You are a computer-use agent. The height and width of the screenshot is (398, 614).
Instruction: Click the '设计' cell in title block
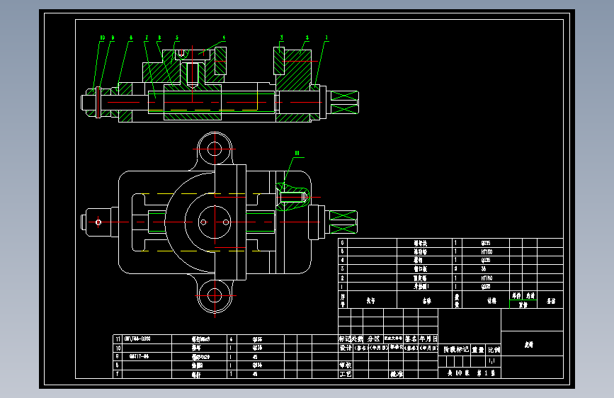(346, 348)
